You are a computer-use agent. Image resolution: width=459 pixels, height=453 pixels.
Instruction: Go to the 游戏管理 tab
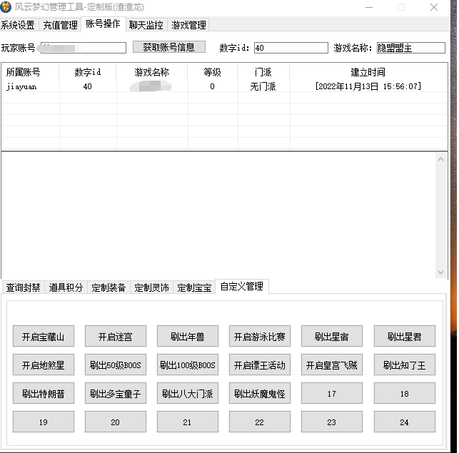188,25
